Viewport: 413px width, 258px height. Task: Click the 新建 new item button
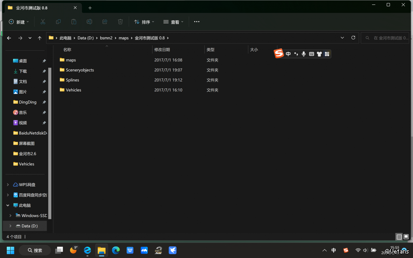coord(19,22)
